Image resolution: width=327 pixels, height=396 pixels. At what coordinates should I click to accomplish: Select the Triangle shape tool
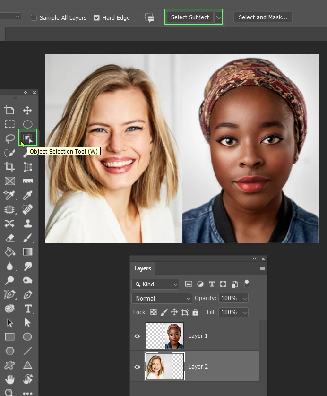[x=27, y=365]
